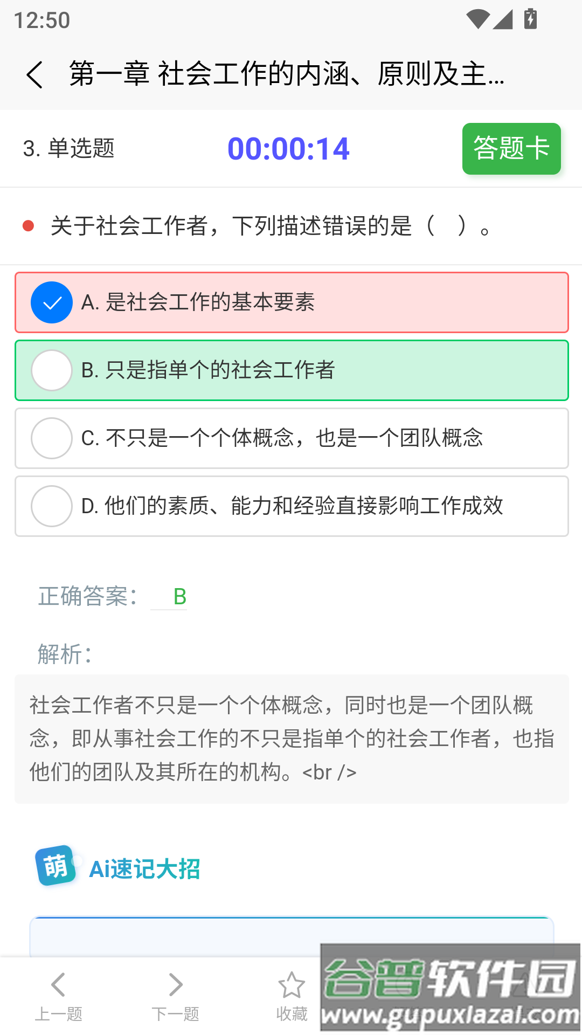Tap the 解析 explanation text box
Screen dimensions: 582x1035
click(x=292, y=739)
